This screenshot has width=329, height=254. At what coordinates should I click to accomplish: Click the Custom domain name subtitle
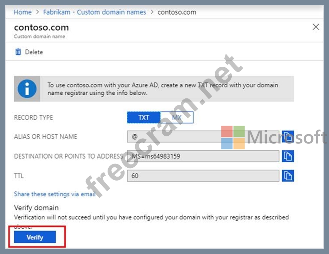(x=39, y=36)
